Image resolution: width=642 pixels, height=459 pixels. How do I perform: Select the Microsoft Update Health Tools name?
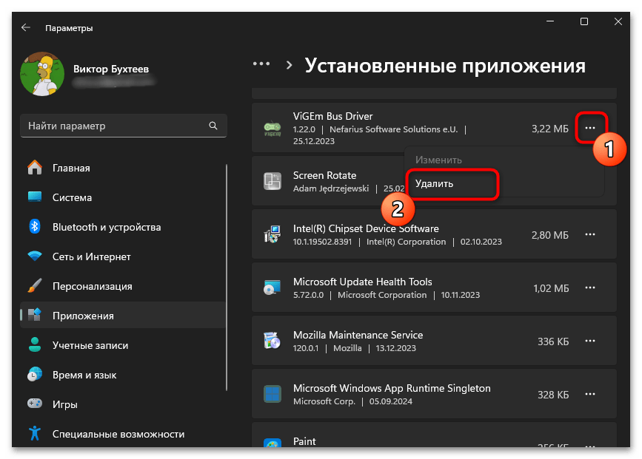pos(363,282)
